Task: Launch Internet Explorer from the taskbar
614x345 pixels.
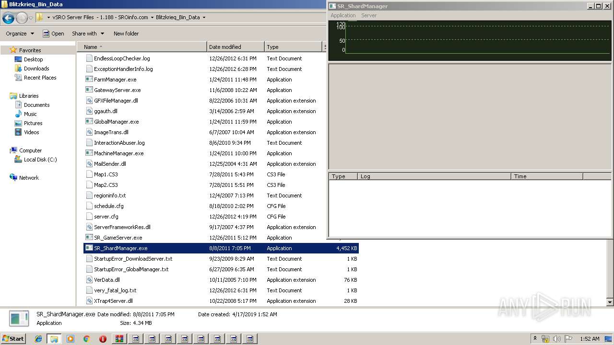Action: 38,339
